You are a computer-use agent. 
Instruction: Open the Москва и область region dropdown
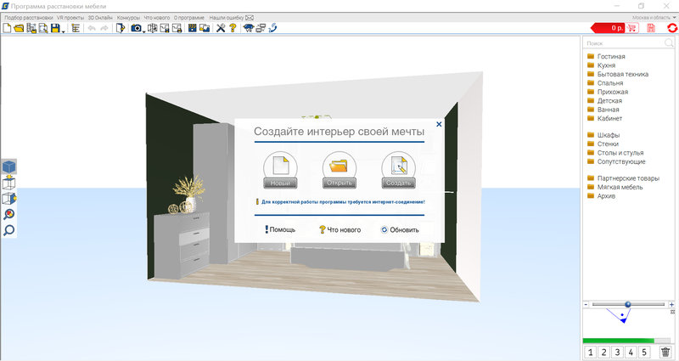coord(654,18)
